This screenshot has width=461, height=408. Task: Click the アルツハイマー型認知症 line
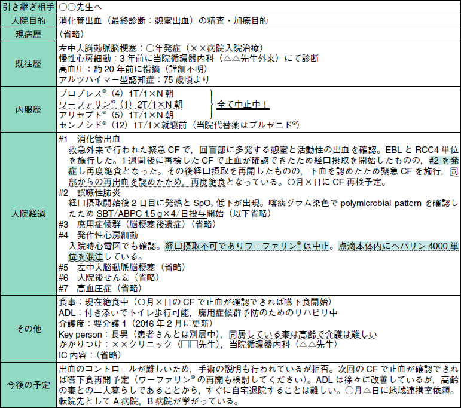pyautogui.click(x=134, y=80)
